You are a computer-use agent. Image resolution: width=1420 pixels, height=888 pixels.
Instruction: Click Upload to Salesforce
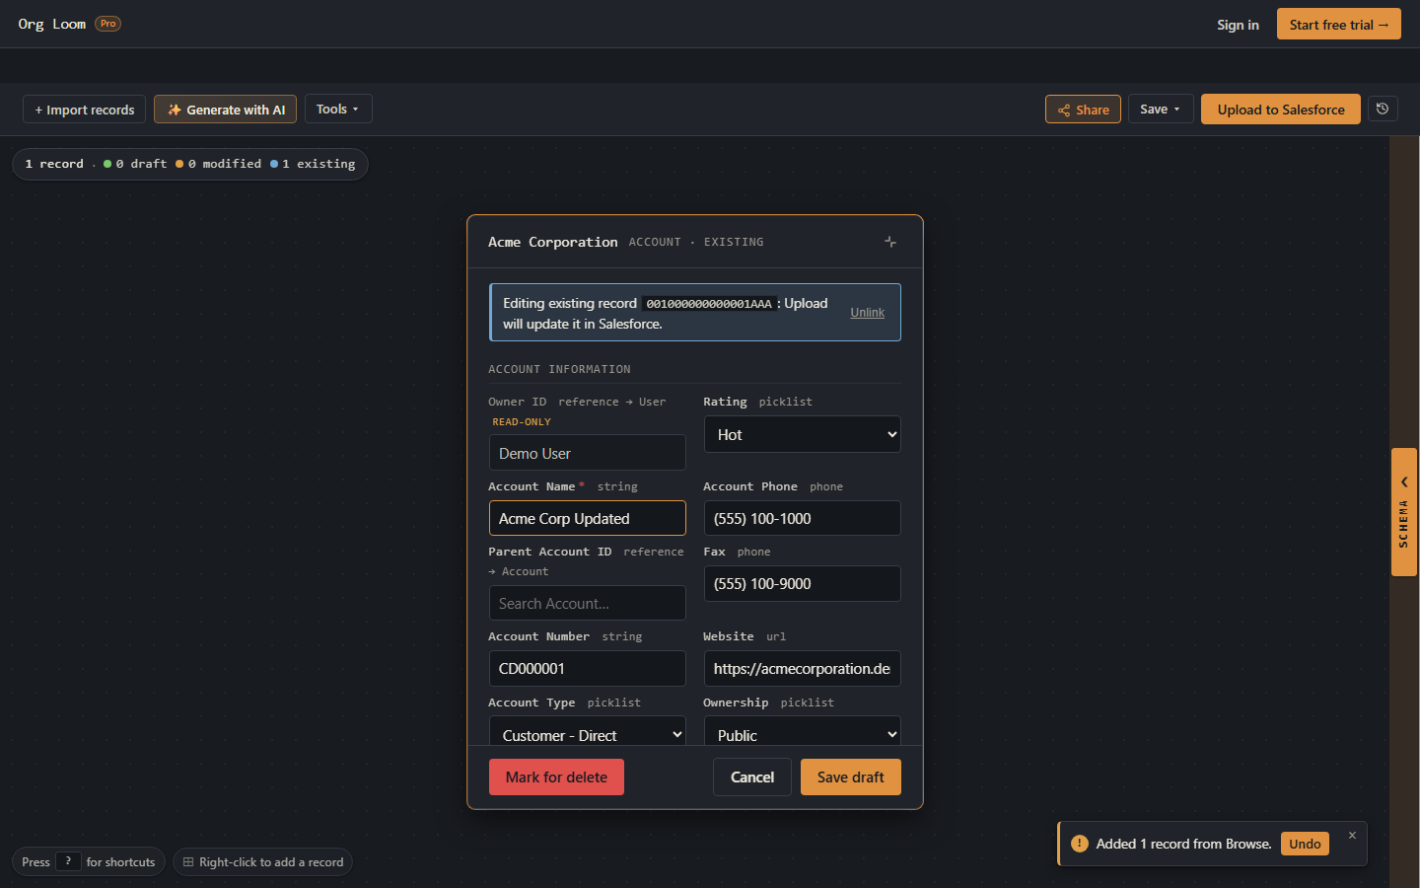tap(1281, 110)
